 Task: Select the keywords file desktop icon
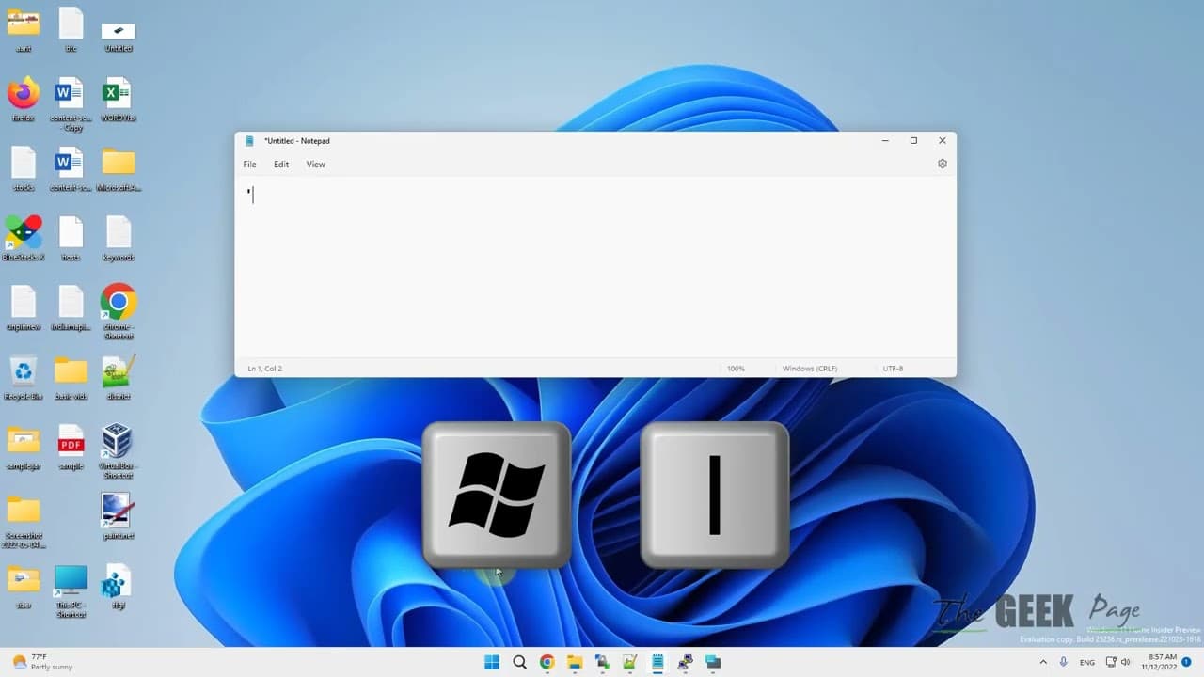(x=119, y=238)
